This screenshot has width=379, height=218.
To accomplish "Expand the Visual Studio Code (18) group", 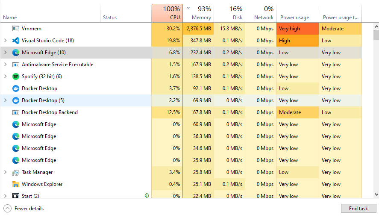I will [5, 41].
